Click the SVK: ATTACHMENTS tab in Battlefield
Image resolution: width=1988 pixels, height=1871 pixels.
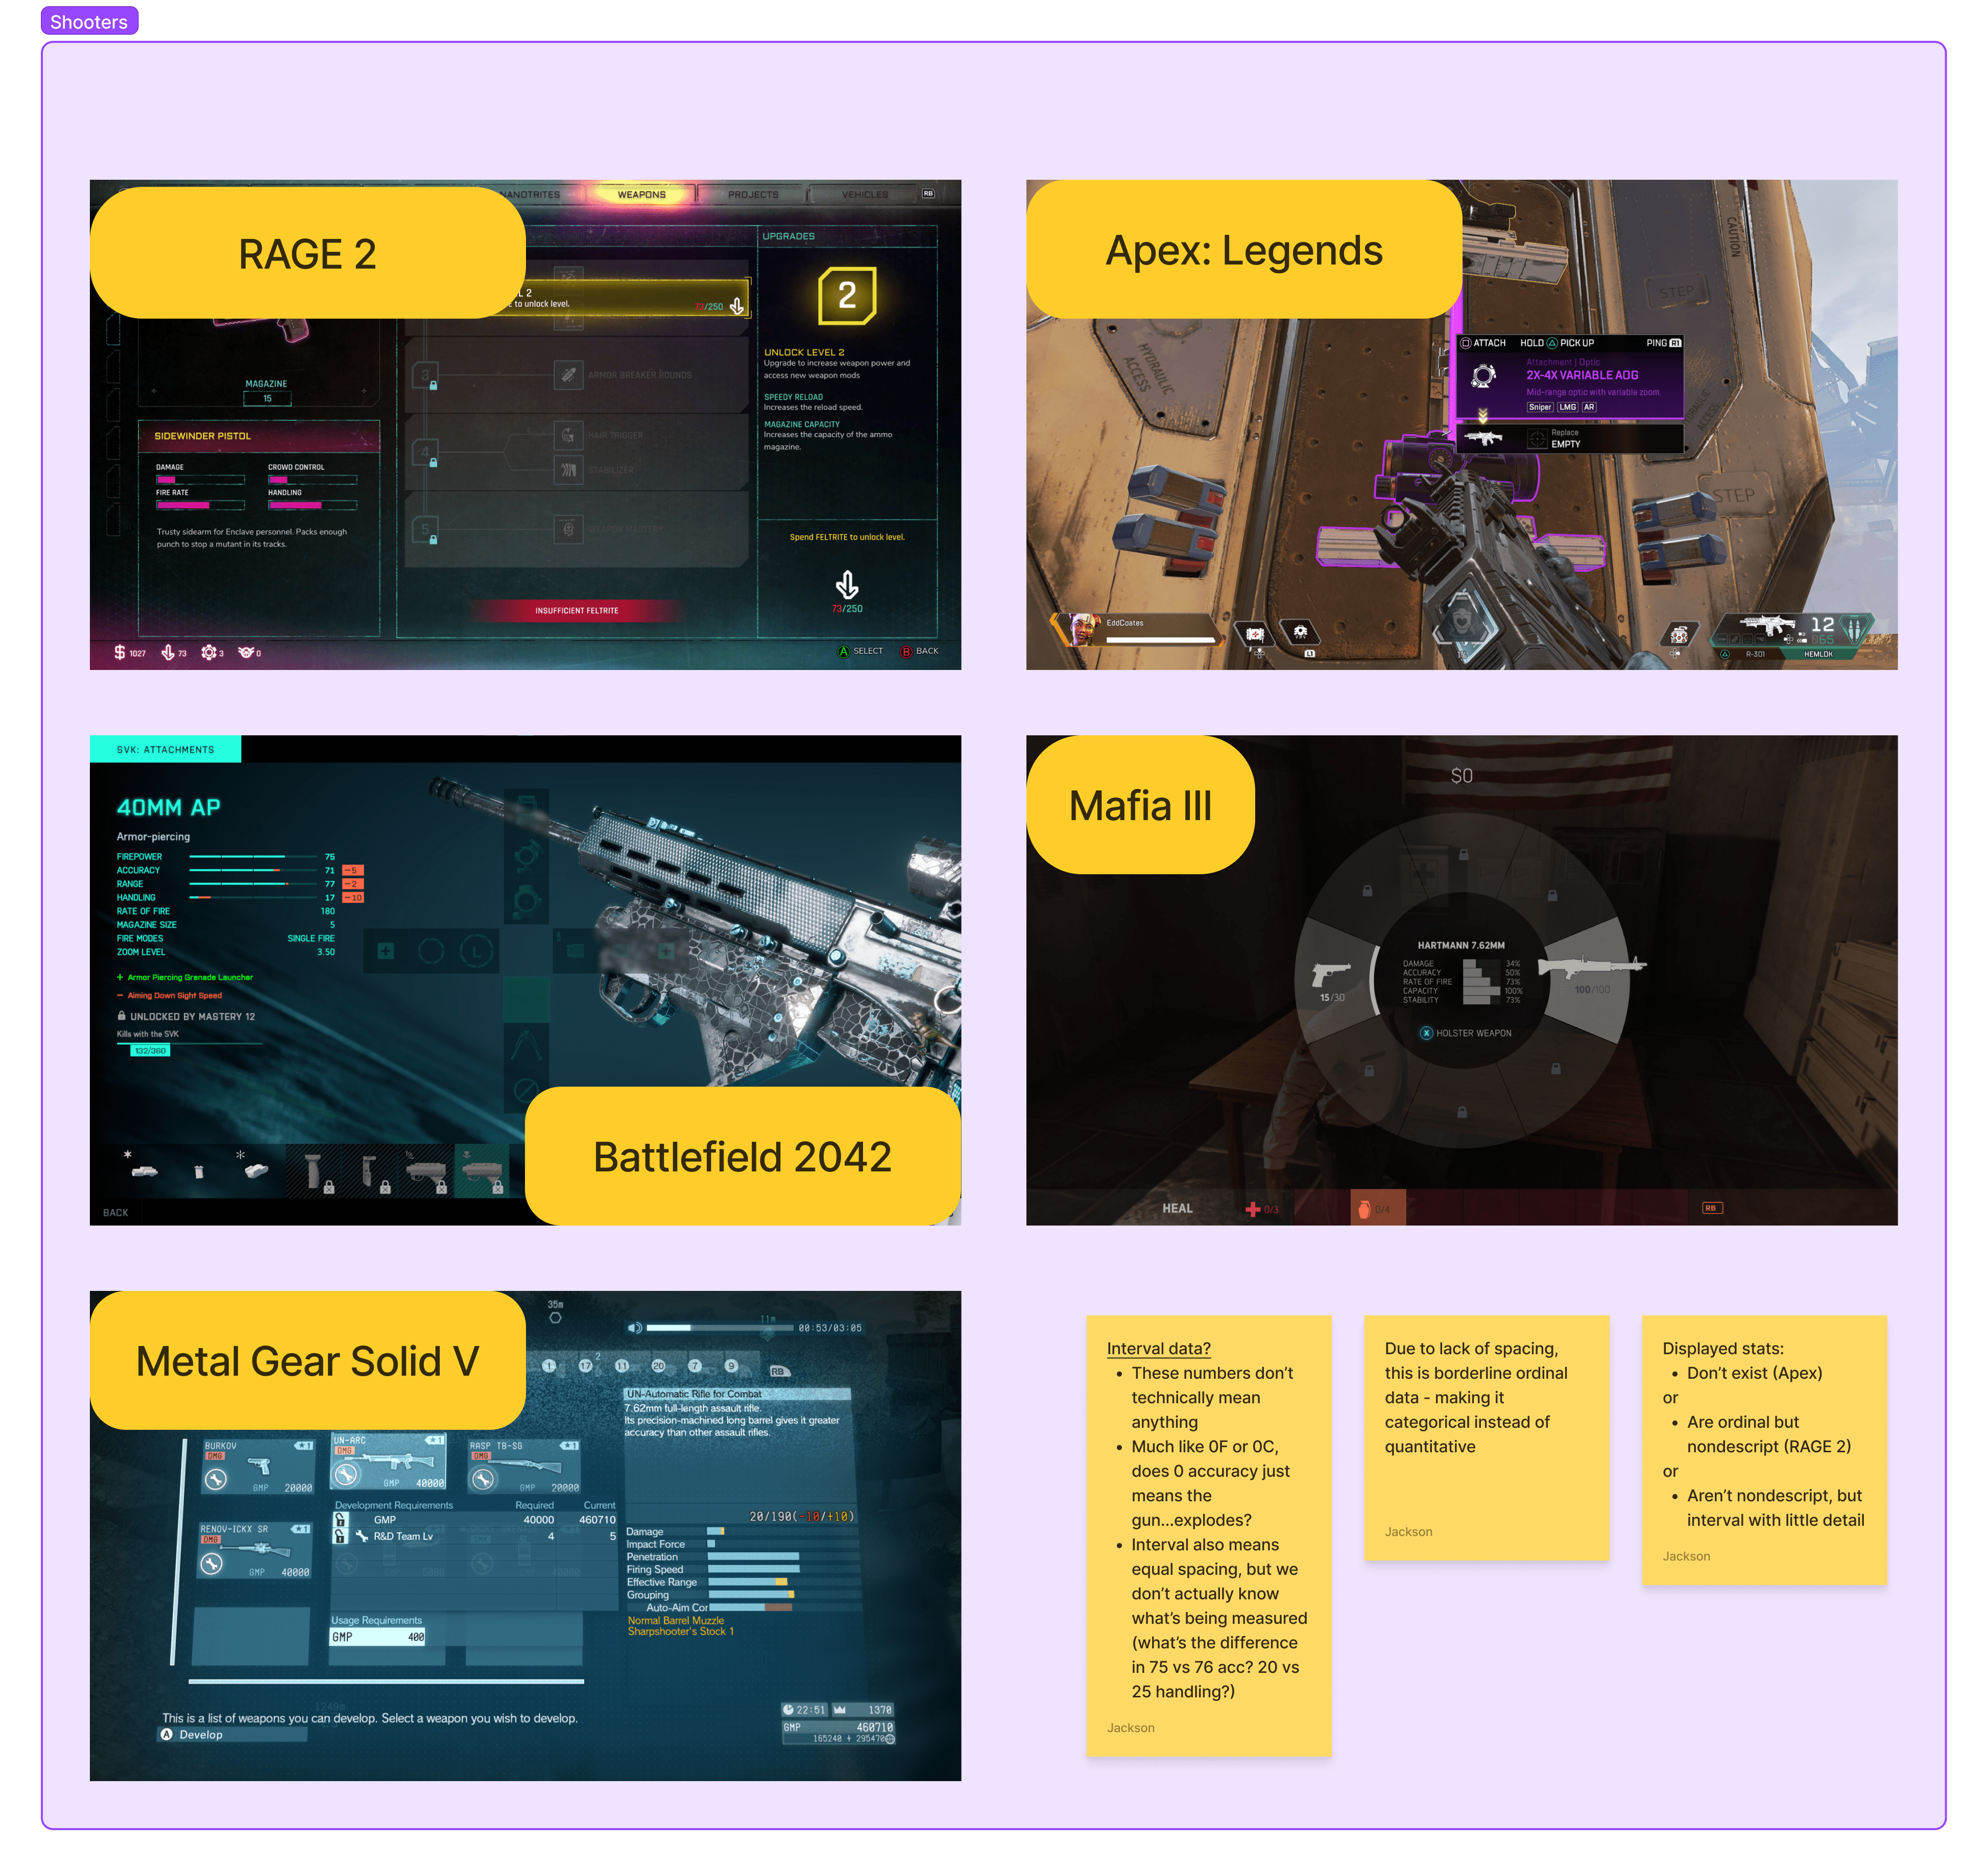[x=165, y=749]
